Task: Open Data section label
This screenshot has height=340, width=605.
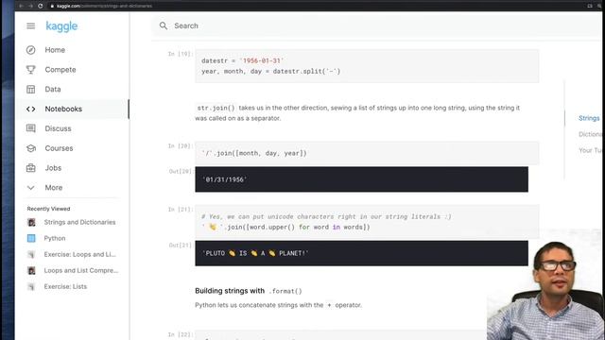Action: tap(53, 89)
